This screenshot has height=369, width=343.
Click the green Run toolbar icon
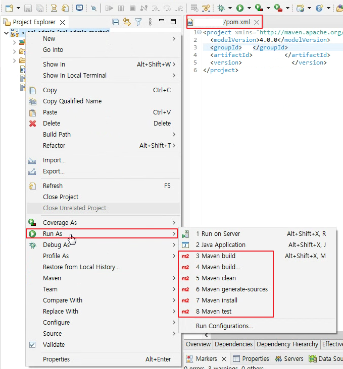(240, 8)
